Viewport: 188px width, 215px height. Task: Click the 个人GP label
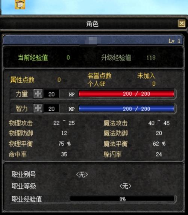coord(97,84)
